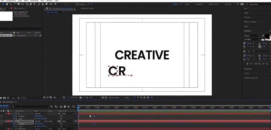This screenshot has width=271, height=130.
Task: Switch to Effect Controls tab
Action: (x=19, y=8)
